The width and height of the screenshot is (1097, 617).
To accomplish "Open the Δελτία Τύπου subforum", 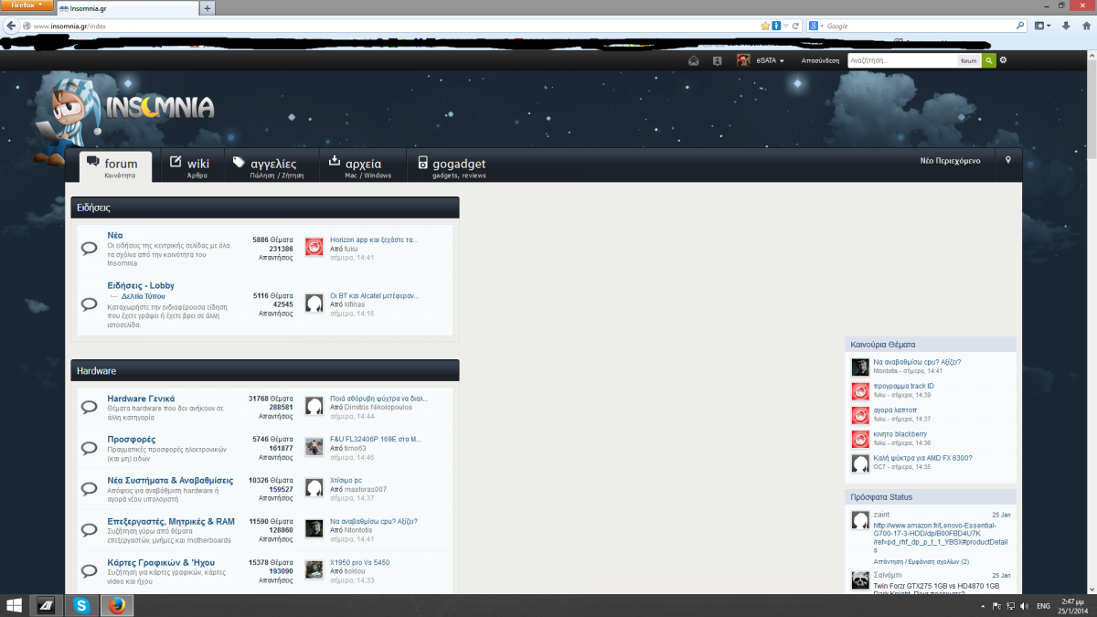I will pos(144,297).
